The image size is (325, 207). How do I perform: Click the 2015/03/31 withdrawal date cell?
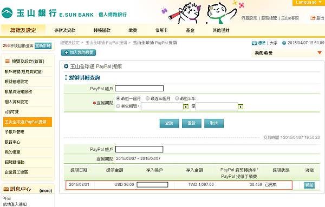point(79,184)
